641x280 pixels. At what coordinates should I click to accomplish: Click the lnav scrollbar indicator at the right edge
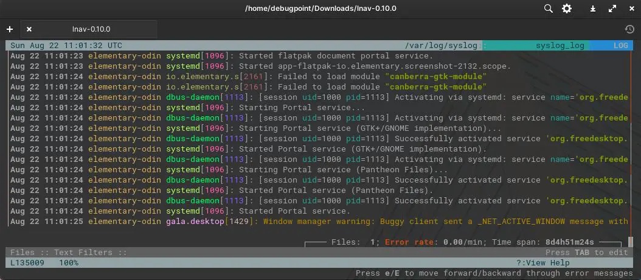tap(631, 242)
